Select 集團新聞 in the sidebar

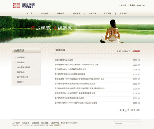(21, 58)
